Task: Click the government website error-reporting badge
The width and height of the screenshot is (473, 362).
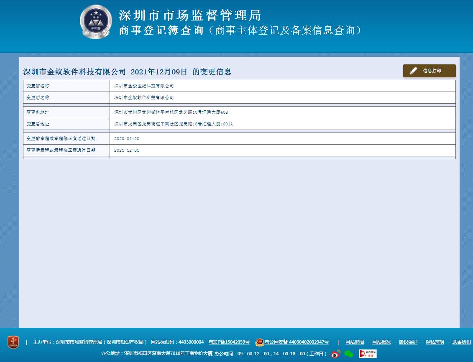Action: coord(367,354)
